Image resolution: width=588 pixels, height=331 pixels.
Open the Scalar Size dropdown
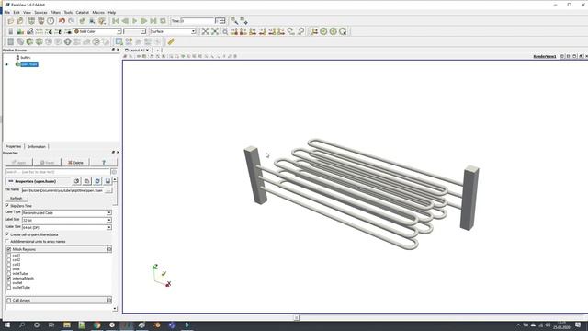point(67,227)
